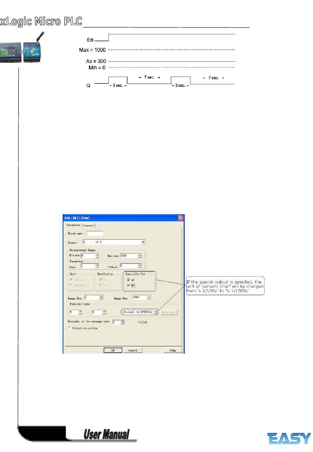The width and height of the screenshot is (313, 452).
Task: Toggle the Q3 special output checkbox
Action: click(128, 280)
